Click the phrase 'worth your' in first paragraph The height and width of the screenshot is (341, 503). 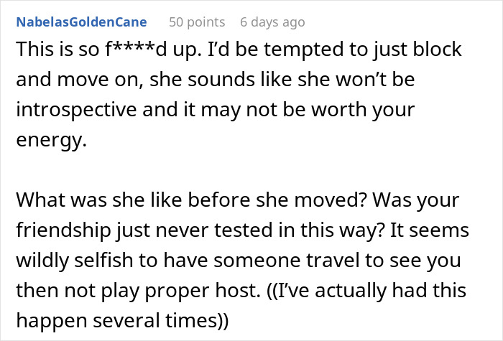[363, 110]
